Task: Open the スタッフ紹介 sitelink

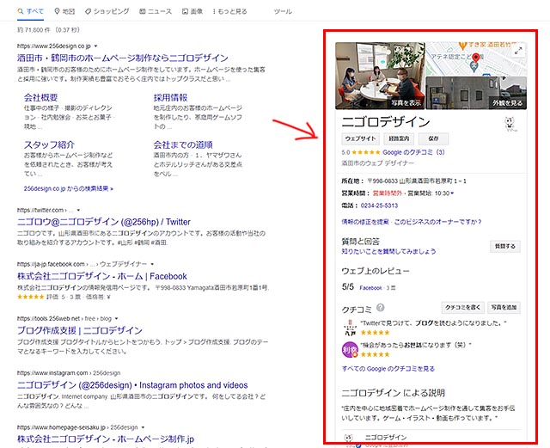Action: click(49, 144)
